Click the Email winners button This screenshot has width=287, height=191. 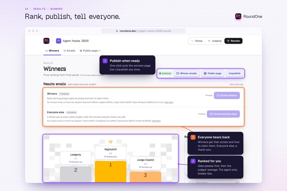227,95
